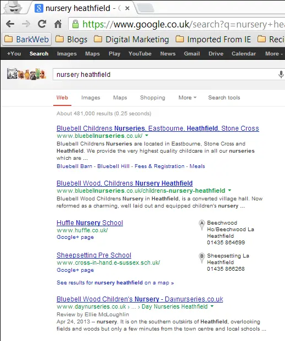This screenshot has width=285, height=341.
Task: Open the Imported From IE bookmarks folder
Action: click(x=213, y=40)
